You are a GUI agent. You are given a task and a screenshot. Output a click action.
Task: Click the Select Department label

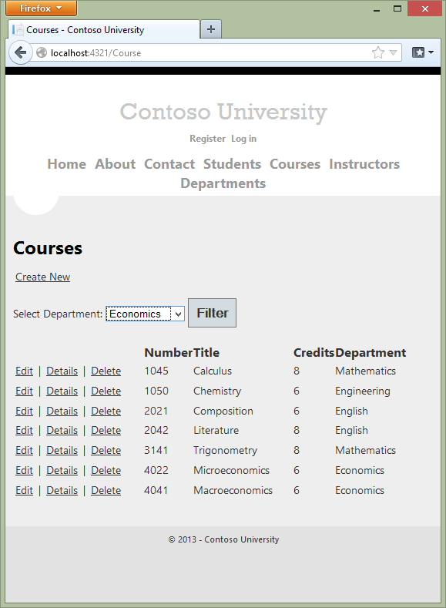coord(58,314)
